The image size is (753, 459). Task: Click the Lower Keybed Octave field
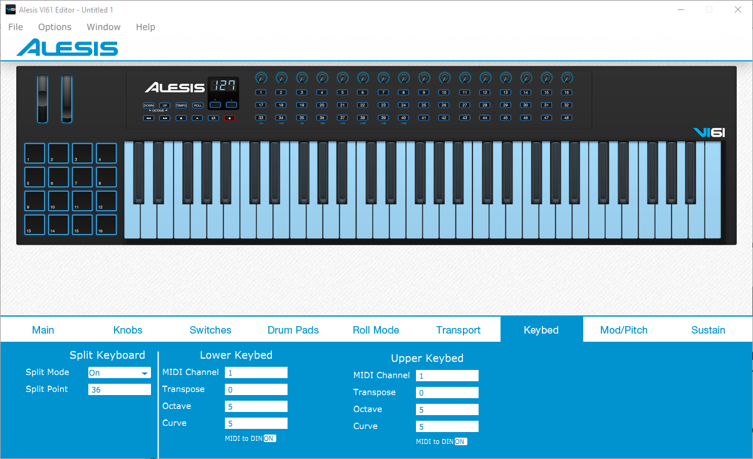256,406
